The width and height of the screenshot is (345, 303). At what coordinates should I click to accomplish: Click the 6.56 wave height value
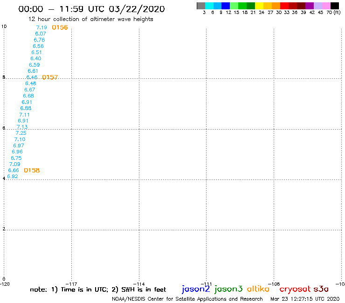(x=38, y=46)
